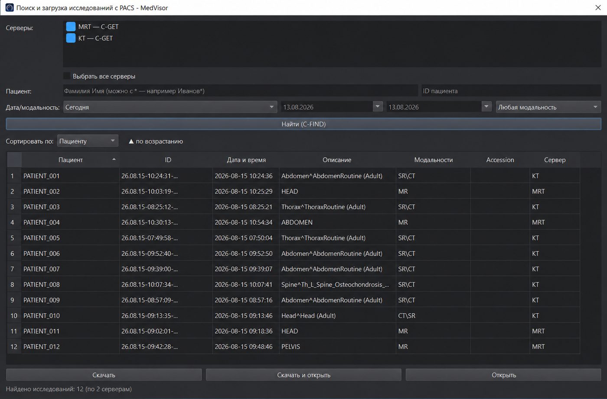Click the table corner select-all cell

14,160
